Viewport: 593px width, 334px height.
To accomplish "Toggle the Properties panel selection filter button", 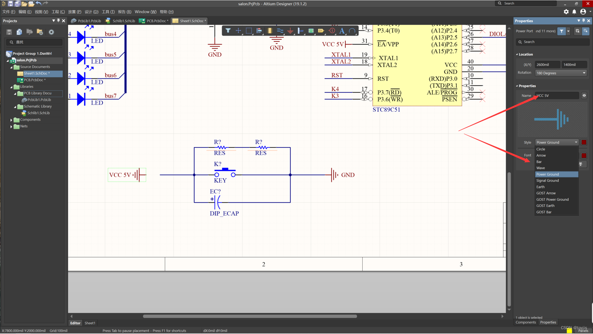I will pos(562,31).
